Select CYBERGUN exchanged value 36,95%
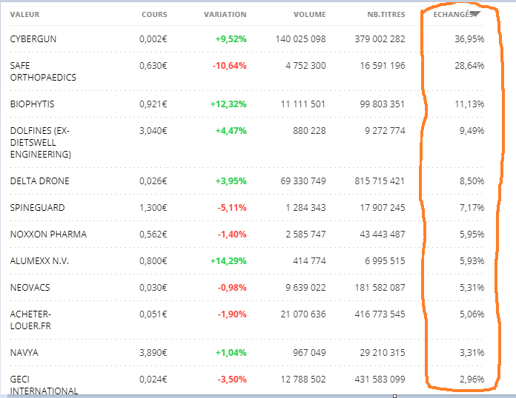 [x=469, y=39]
